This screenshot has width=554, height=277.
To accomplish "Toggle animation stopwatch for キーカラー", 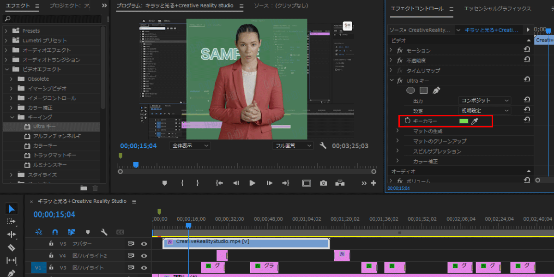I will [x=407, y=121].
